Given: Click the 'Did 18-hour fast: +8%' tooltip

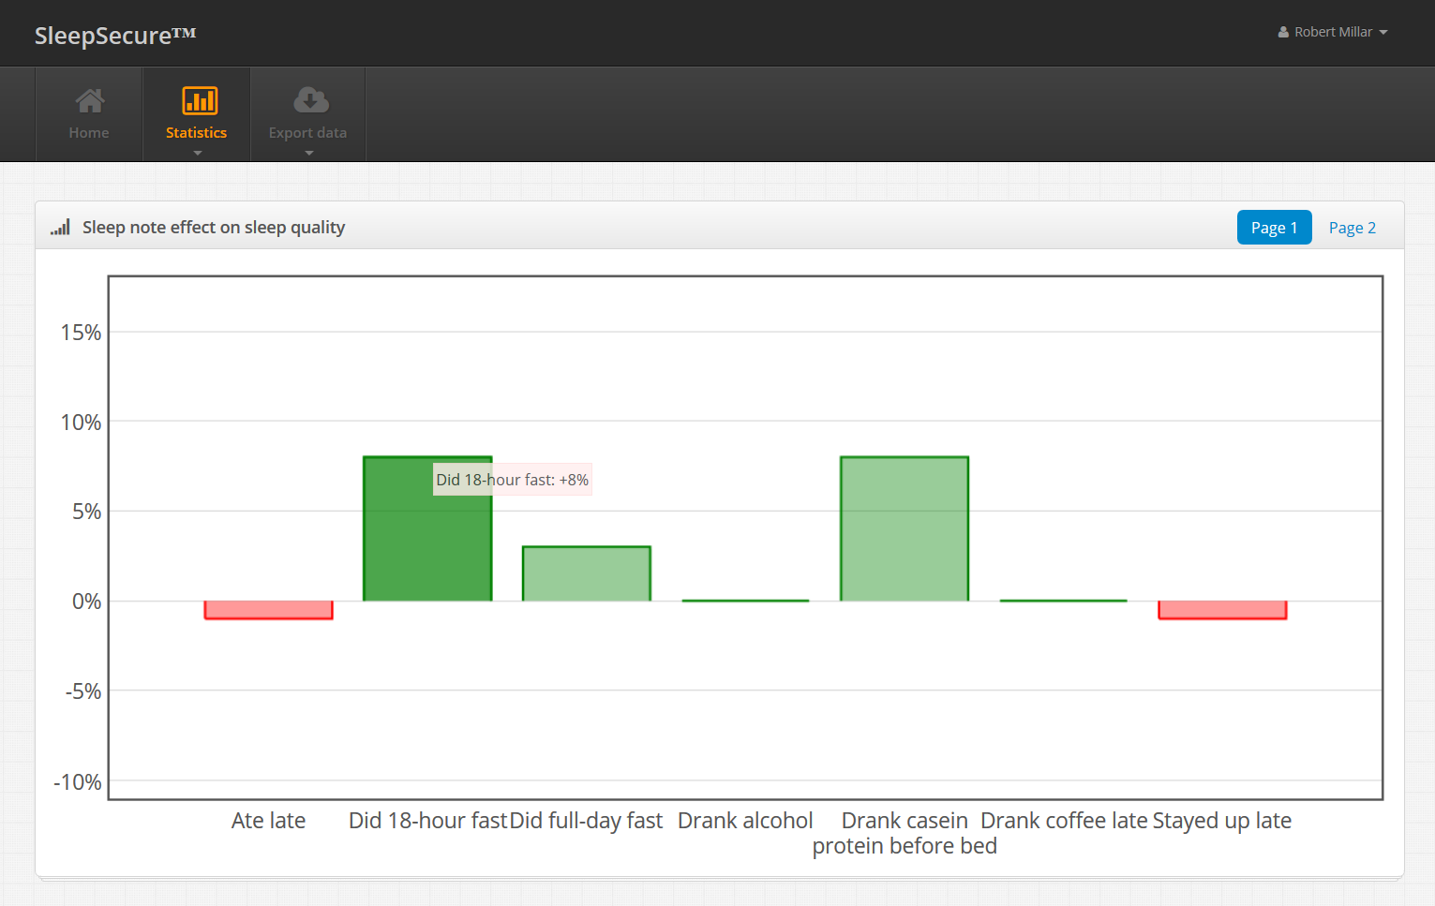Looking at the screenshot, I should click(x=513, y=480).
